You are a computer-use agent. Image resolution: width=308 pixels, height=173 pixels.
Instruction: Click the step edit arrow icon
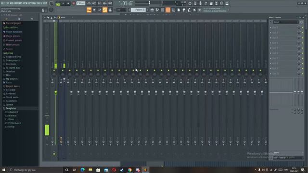[x=94, y=10]
